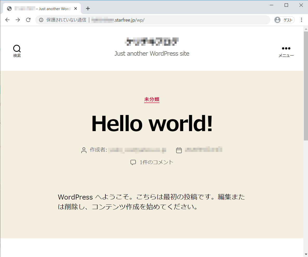308x257 pixels.
Task: Click the blurred author name link
Action: click(x=137, y=150)
